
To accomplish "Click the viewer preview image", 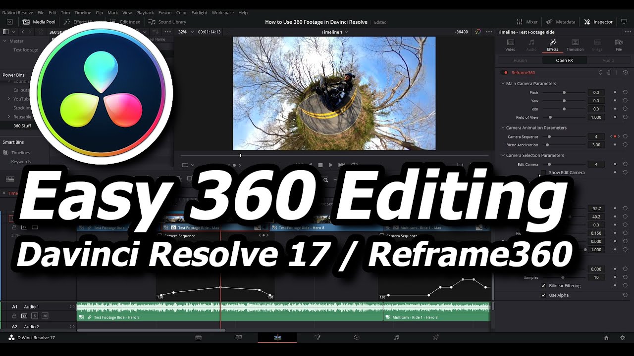I will point(334,93).
